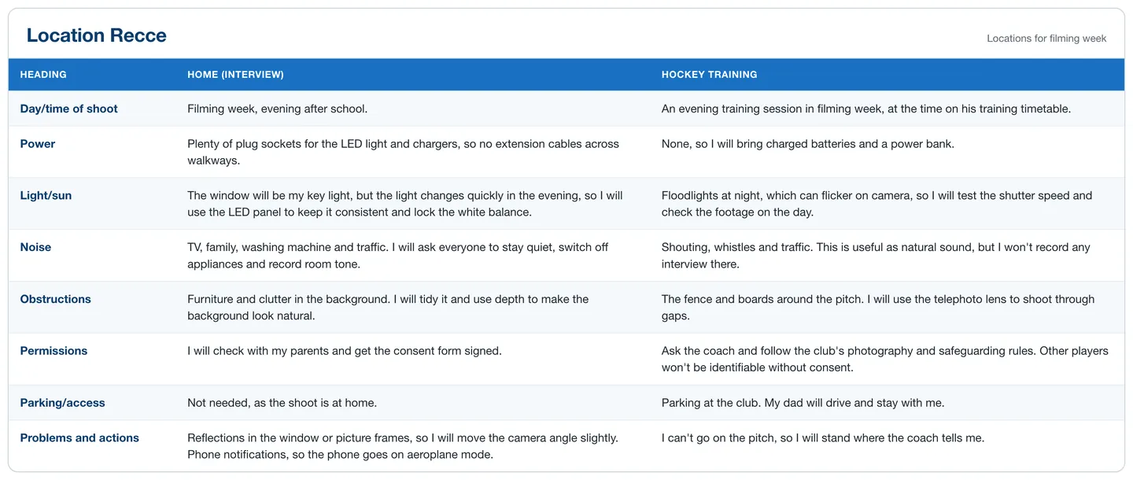The image size is (1133, 480).
Task: Select the cell "Filming week, evening after school."
Action: [414, 109]
